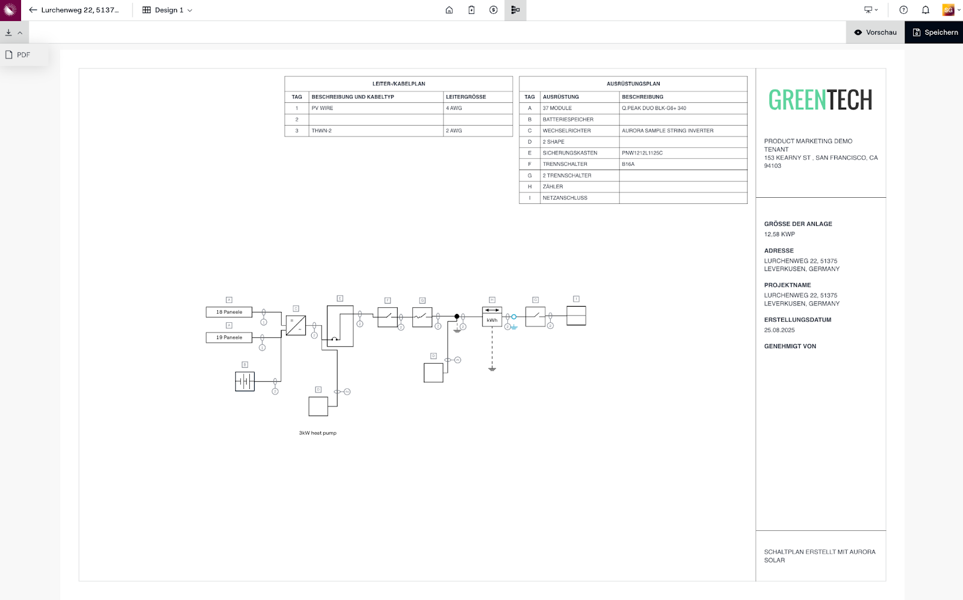Click the Speichern save button
Viewport: 963px width, 600px height.
tap(935, 32)
